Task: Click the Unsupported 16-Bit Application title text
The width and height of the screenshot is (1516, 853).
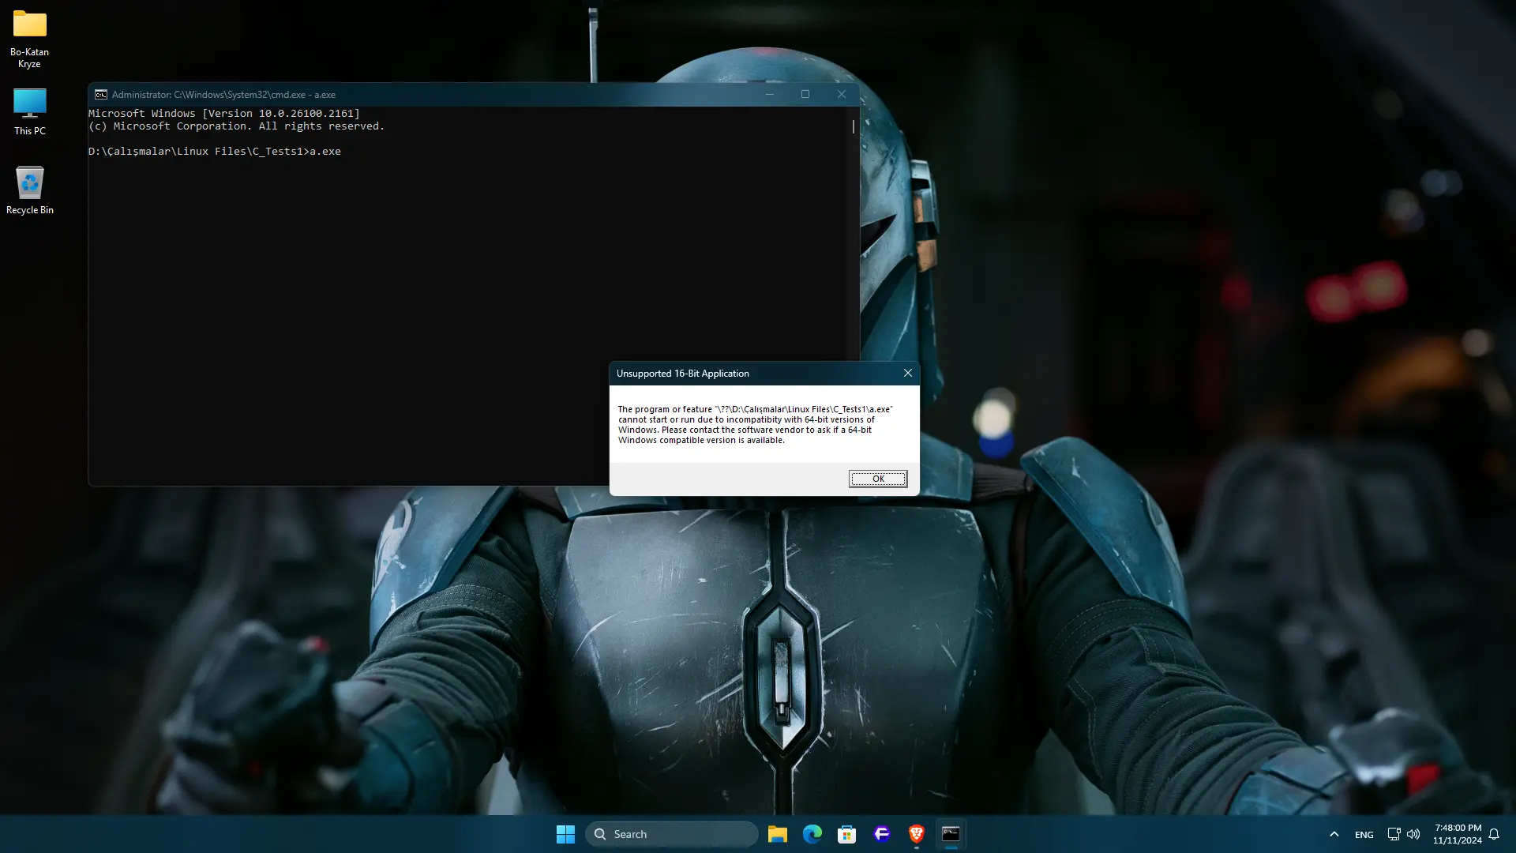Action: coord(683,374)
